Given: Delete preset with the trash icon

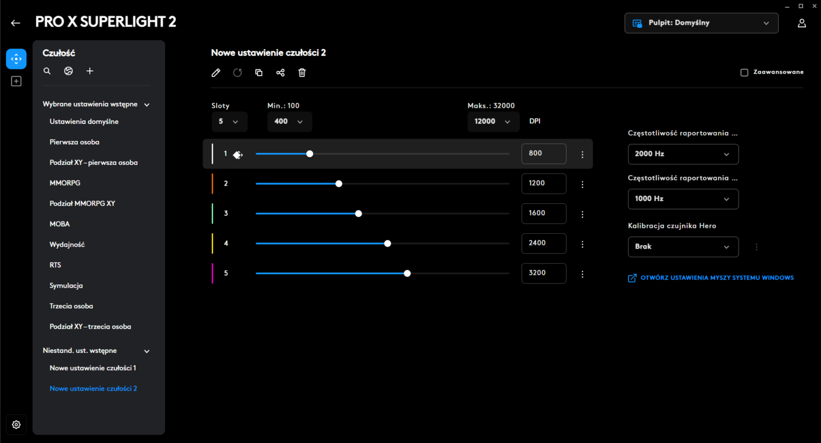Looking at the screenshot, I should tap(302, 73).
